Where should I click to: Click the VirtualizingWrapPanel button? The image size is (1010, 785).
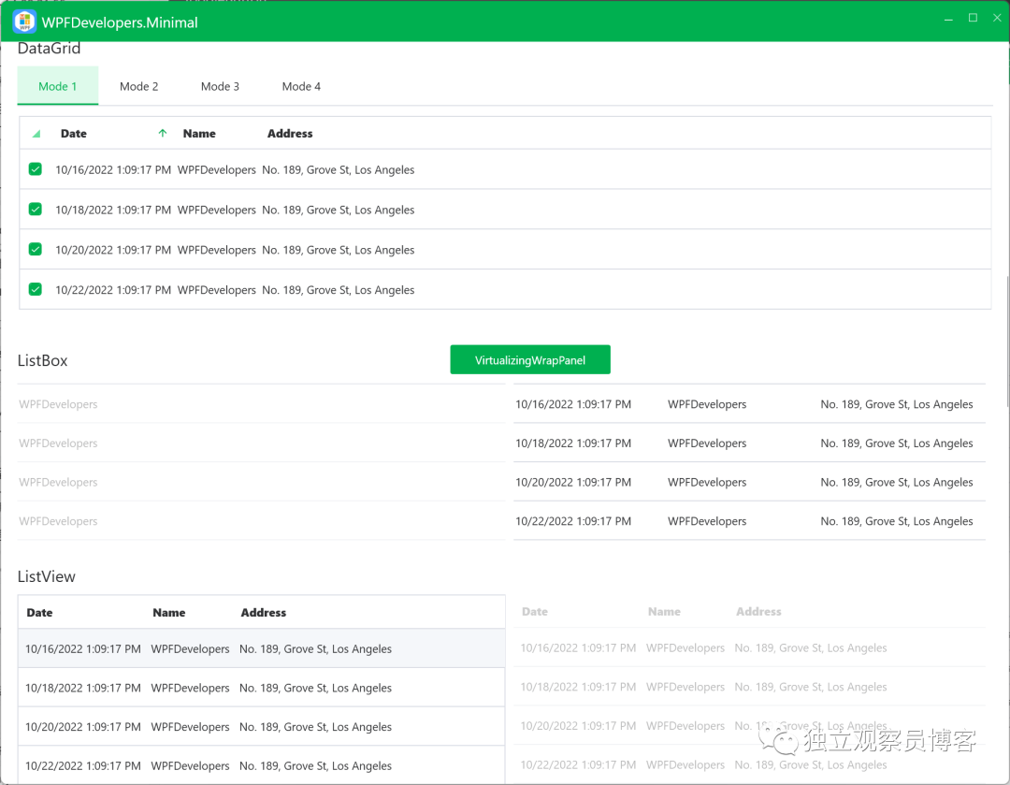click(530, 359)
